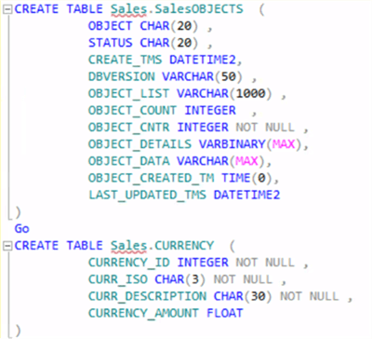Click MAX in VARBINARY(MAX)
The width and height of the screenshot is (372, 339).
[x=284, y=144]
